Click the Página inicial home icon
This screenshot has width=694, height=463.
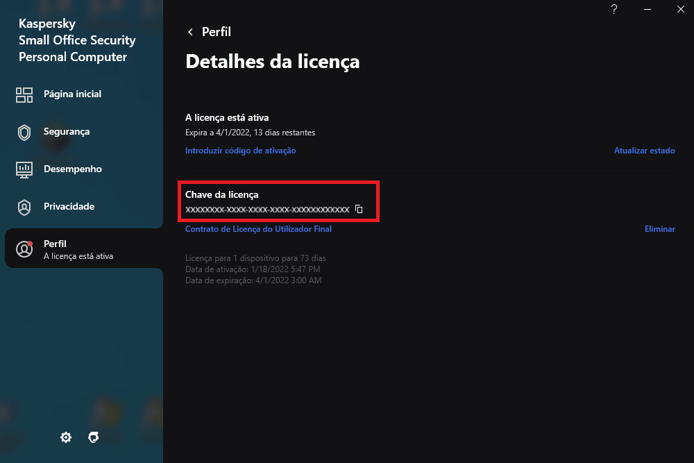(x=24, y=95)
